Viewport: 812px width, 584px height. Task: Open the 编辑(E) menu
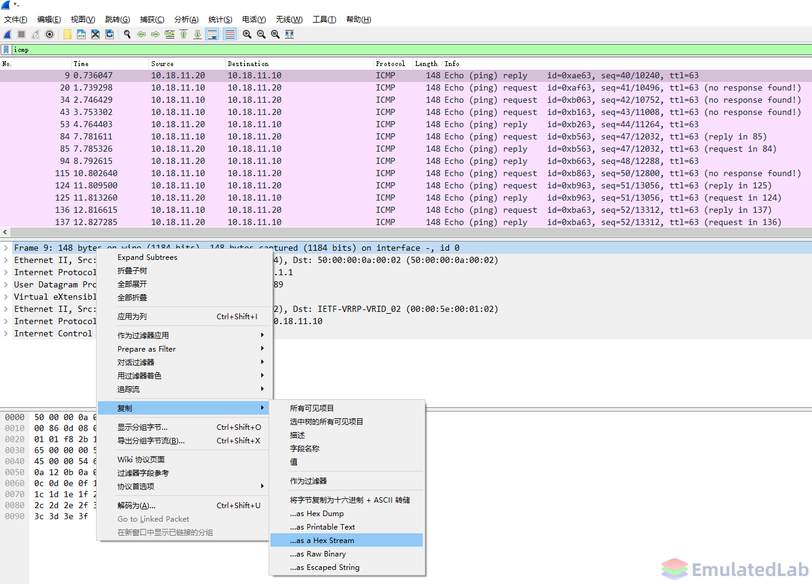coord(49,20)
